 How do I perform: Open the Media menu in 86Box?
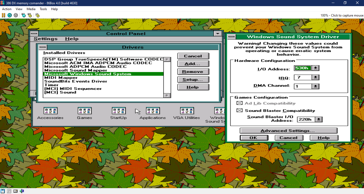click(x=31, y=9)
